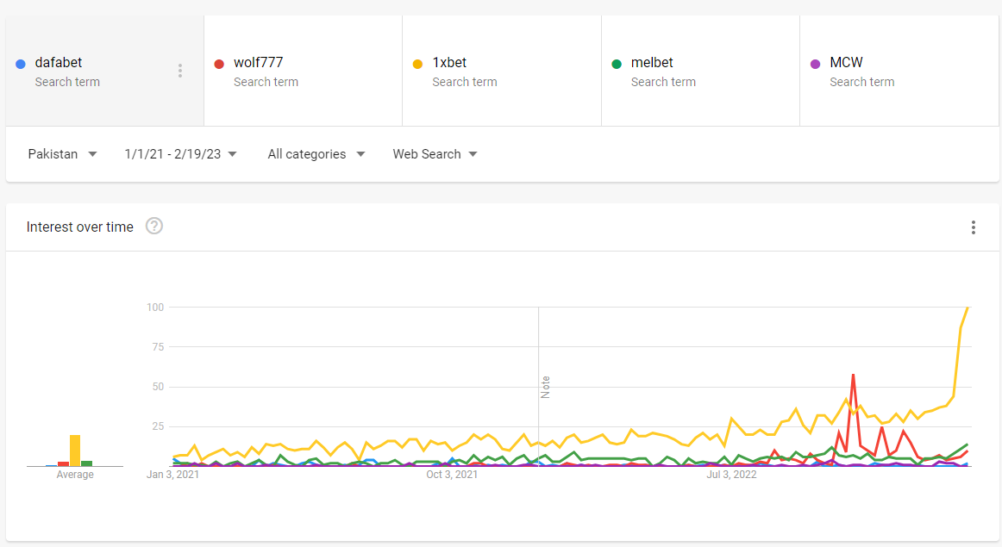Open the Interest over time chart options menu

[x=974, y=227]
